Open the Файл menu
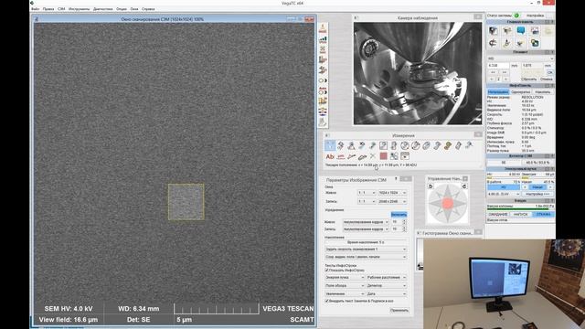The image size is (585, 329). pyautogui.click(x=36, y=9)
